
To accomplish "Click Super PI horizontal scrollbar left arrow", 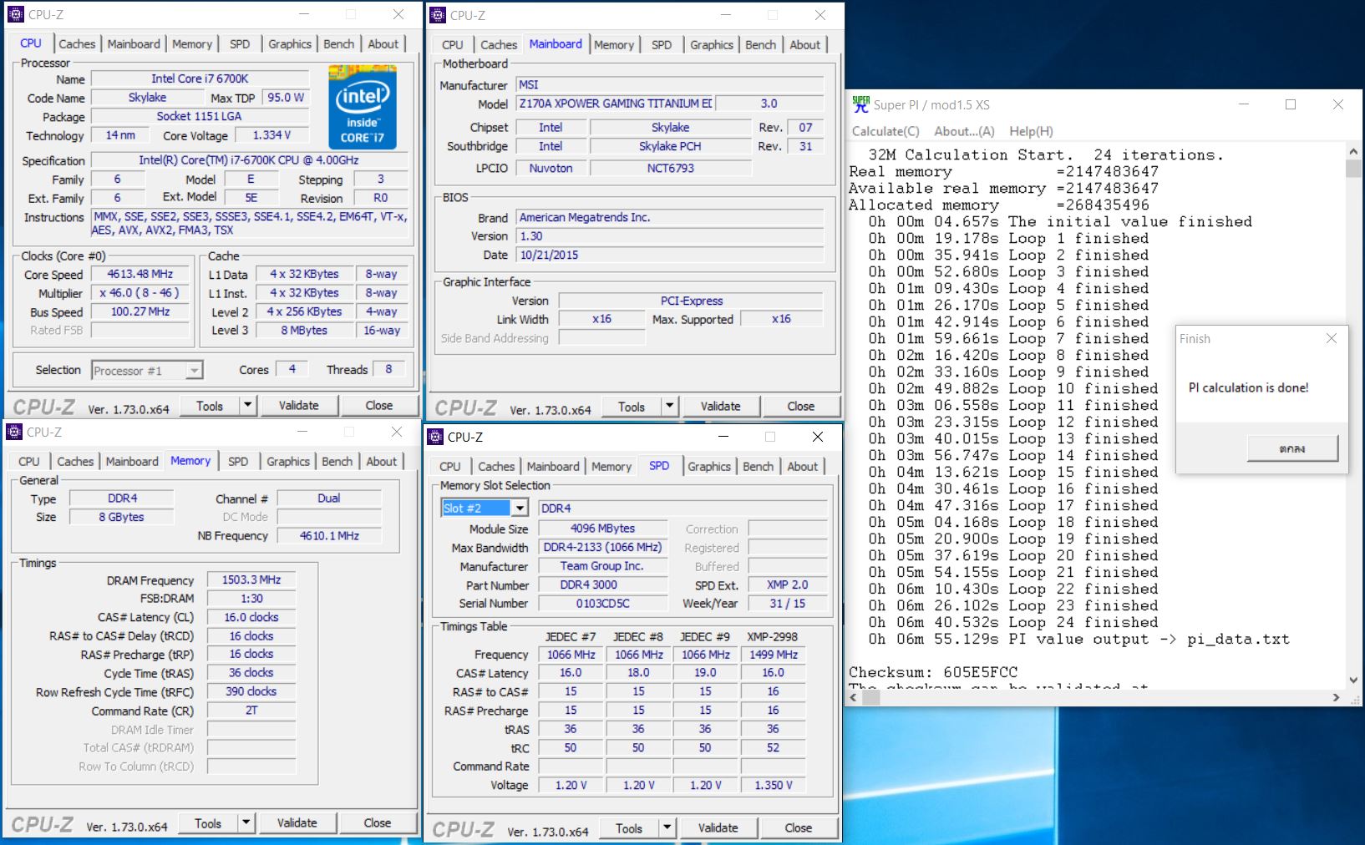I will tap(854, 696).
